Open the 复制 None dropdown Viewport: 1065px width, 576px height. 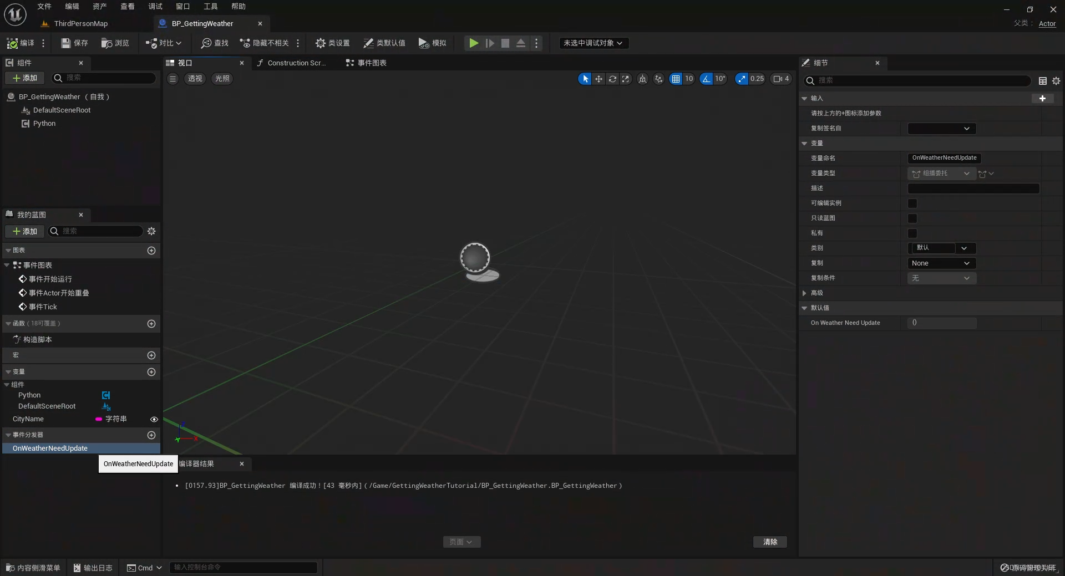tap(941, 263)
